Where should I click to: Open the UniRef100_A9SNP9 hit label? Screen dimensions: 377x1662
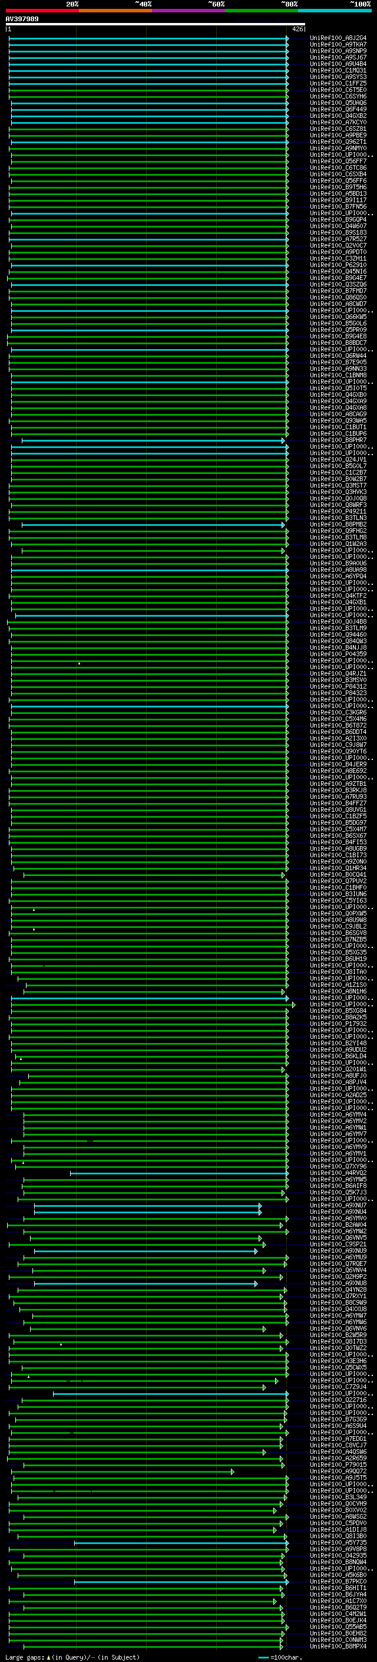pyautogui.click(x=338, y=51)
